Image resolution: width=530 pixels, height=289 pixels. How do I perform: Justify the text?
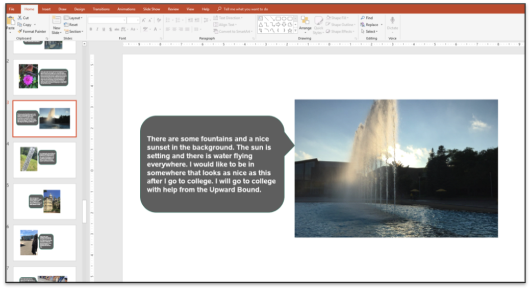[187, 30]
